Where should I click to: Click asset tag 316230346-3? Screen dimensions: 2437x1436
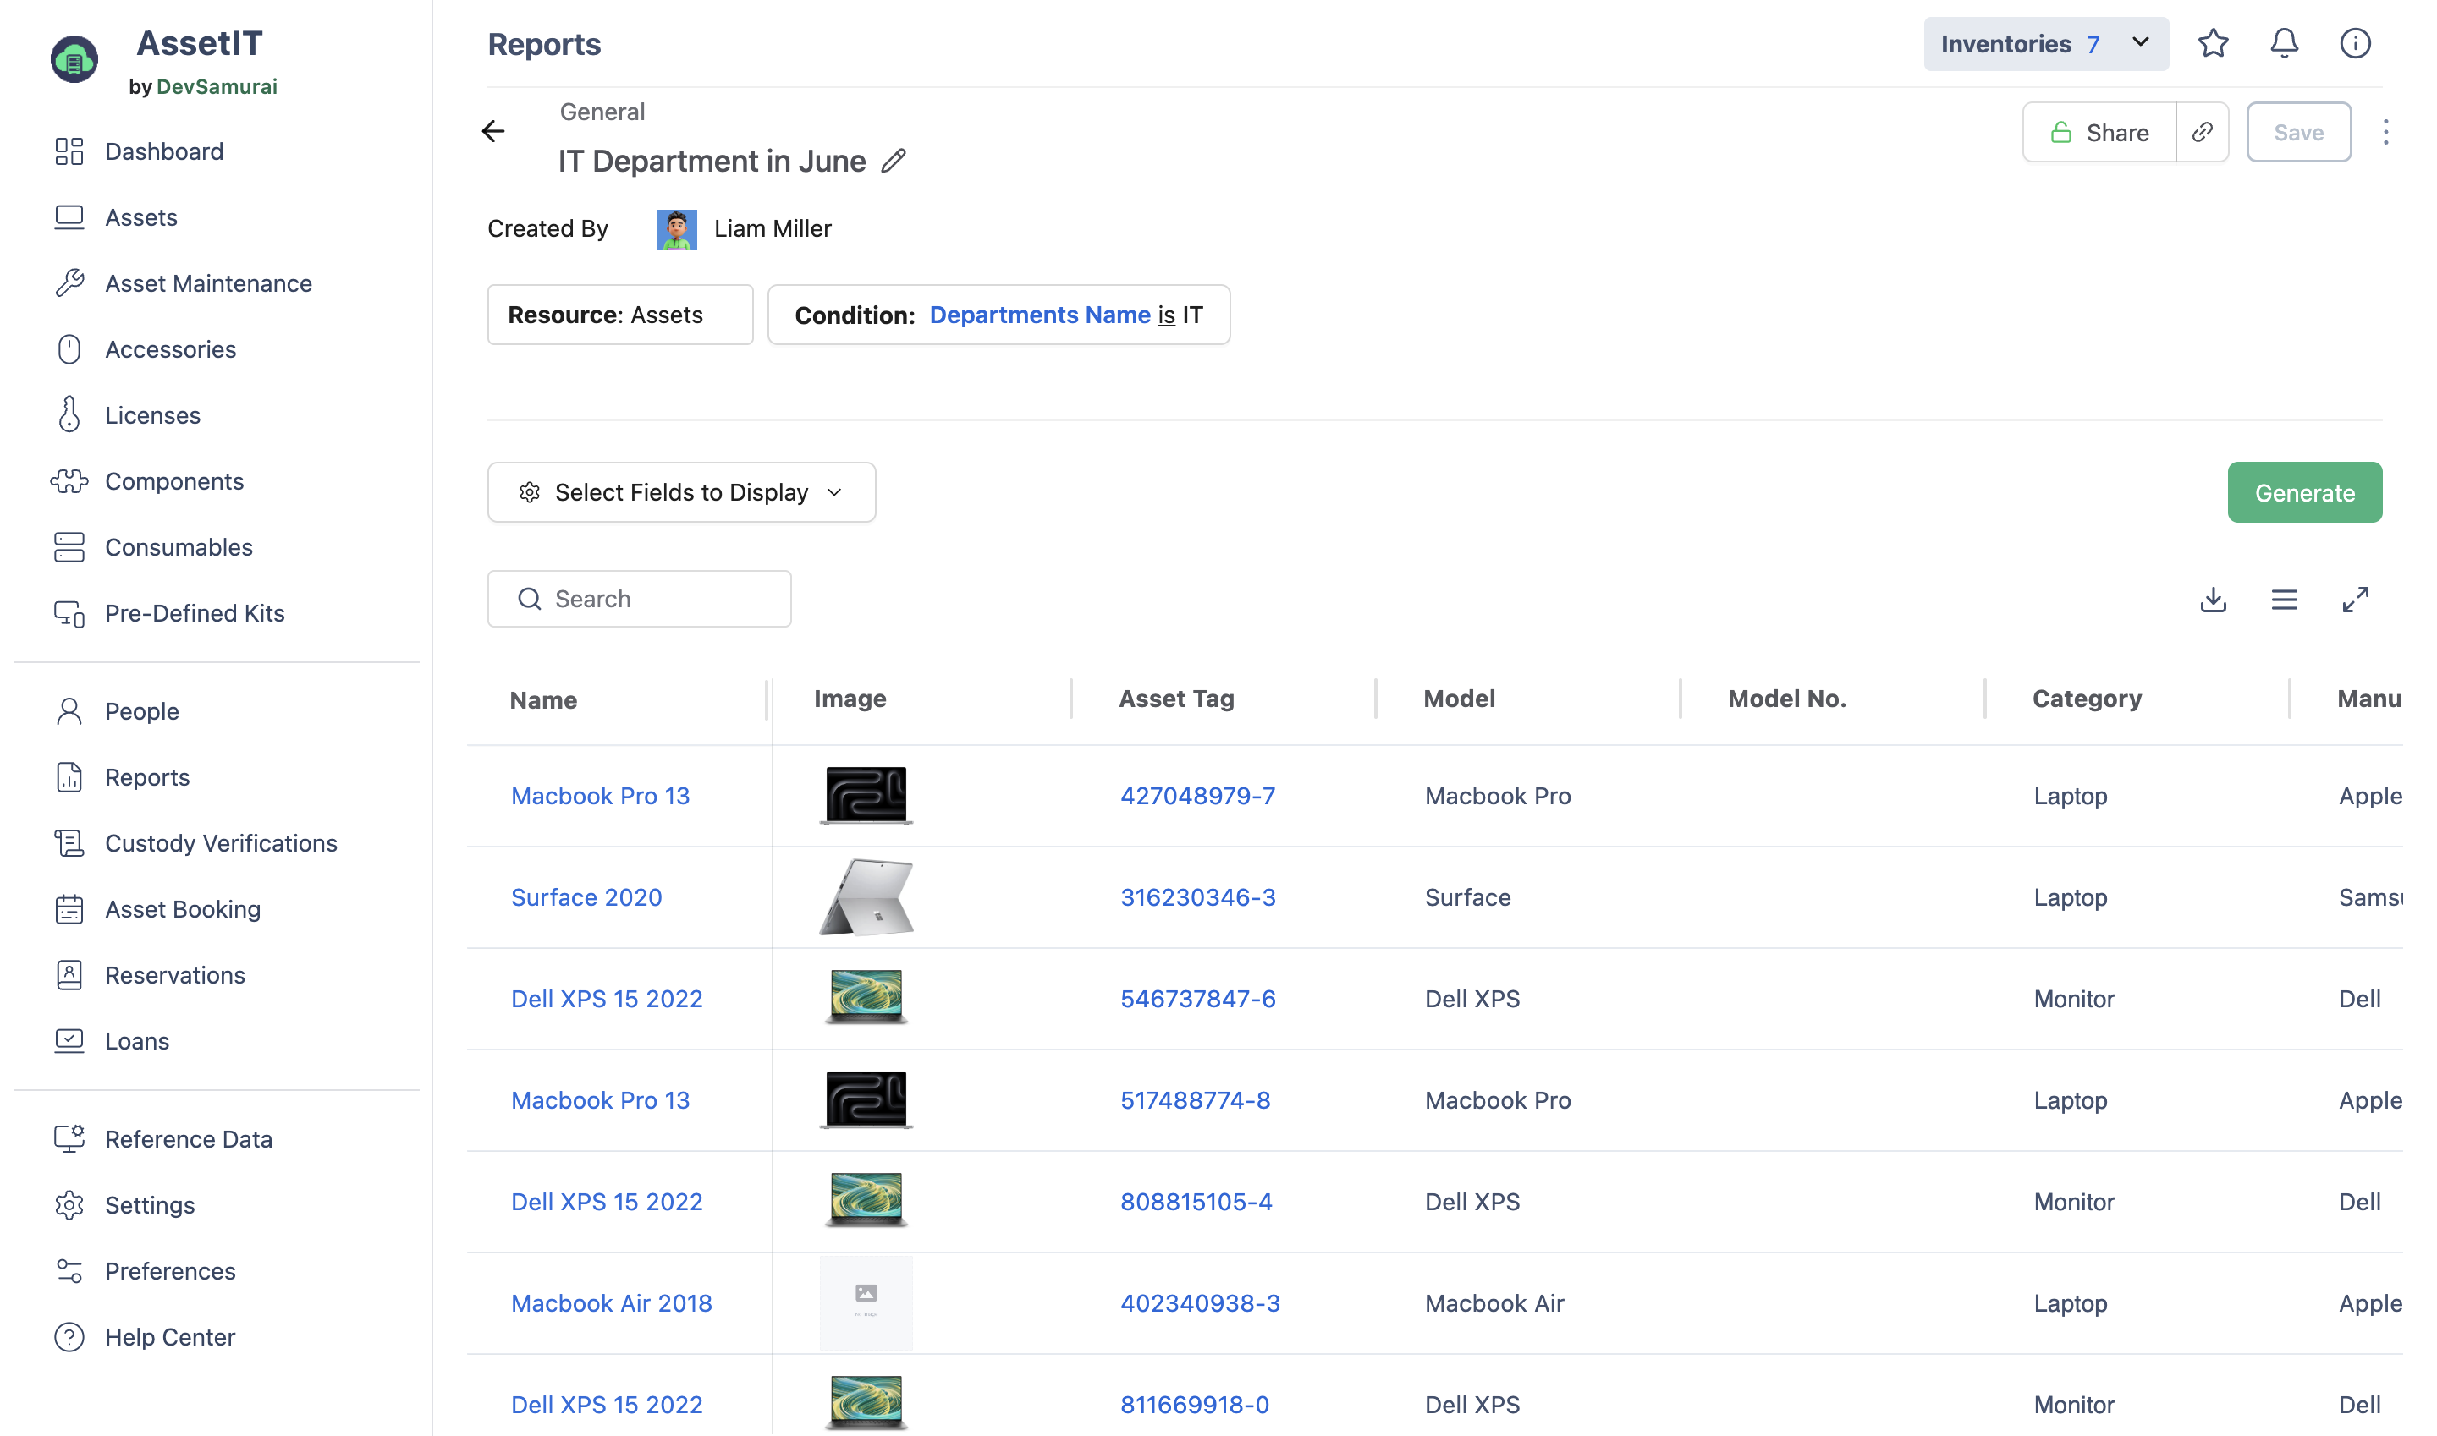pyautogui.click(x=1197, y=898)
